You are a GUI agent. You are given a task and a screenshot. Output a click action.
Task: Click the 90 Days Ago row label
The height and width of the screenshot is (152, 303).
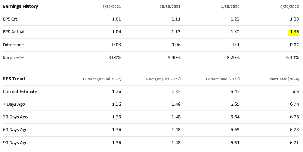(15, 143)
